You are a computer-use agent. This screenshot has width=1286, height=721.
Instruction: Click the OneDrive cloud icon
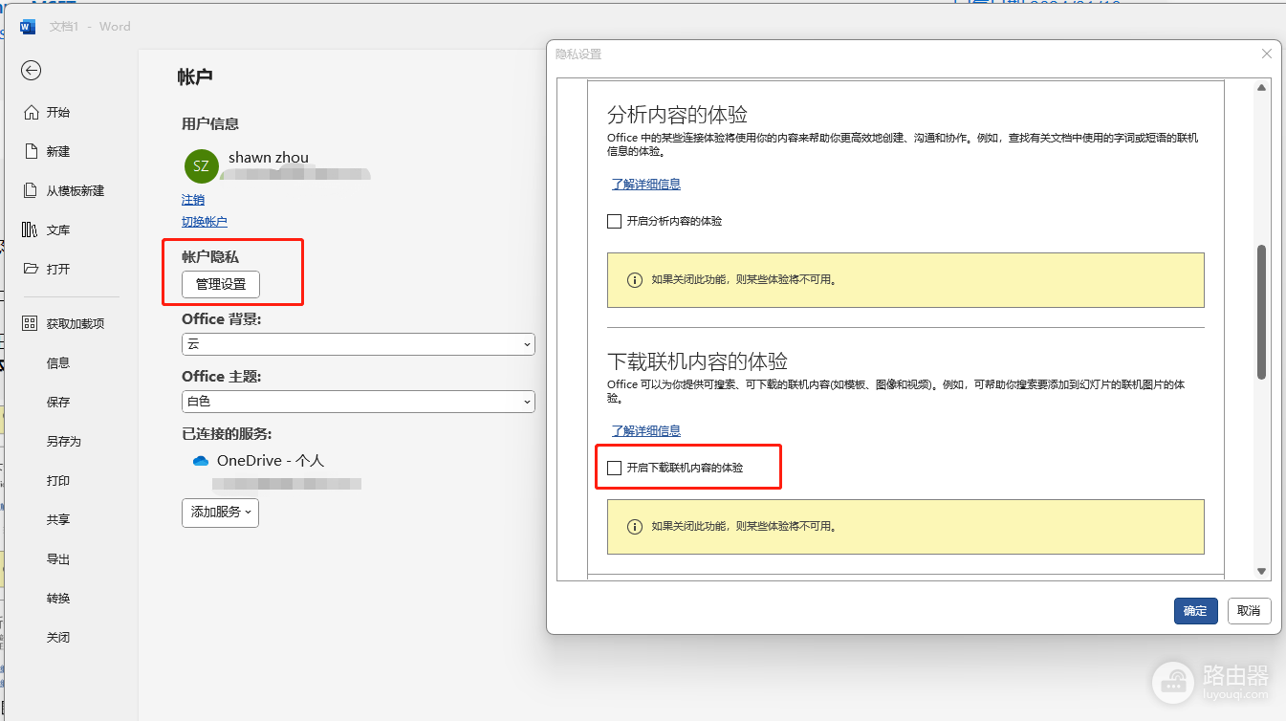coord(201,461)
